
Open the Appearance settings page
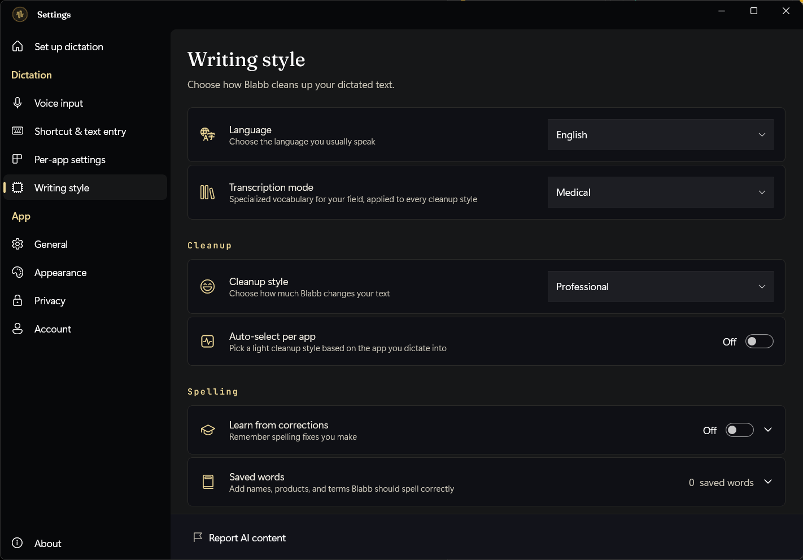(85, 273)
